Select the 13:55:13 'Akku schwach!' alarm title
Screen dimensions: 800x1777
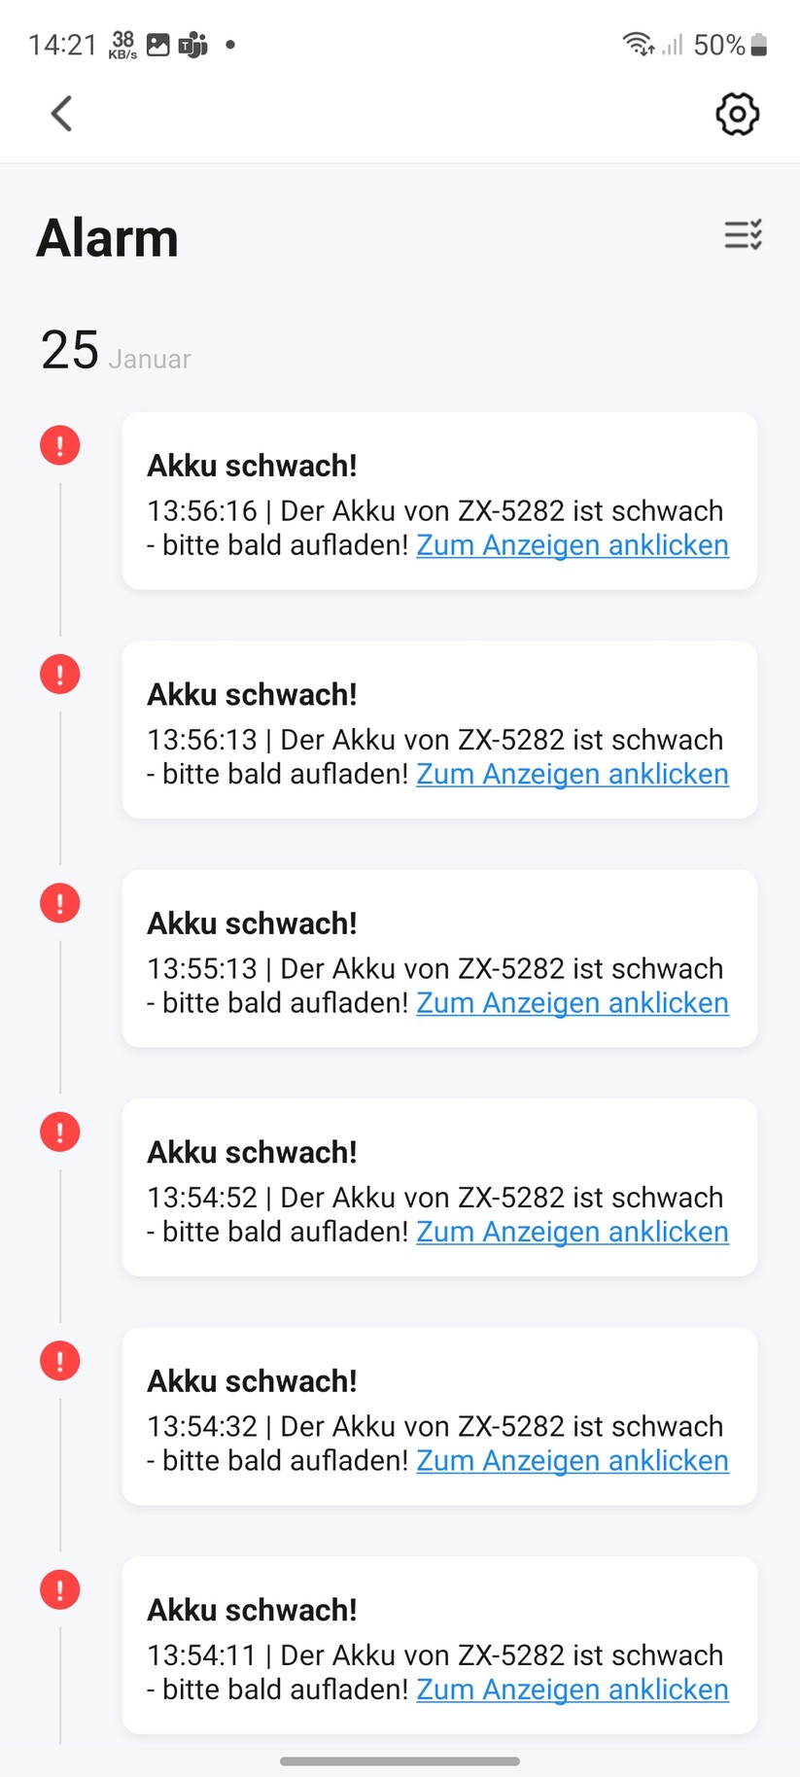pyautogui.click(x=252, y=923)
